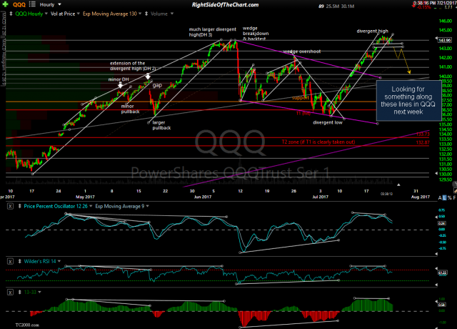457x329 pixels.
Task: Click the move arrows before QQQ Hourly
Action: point(11,14)
